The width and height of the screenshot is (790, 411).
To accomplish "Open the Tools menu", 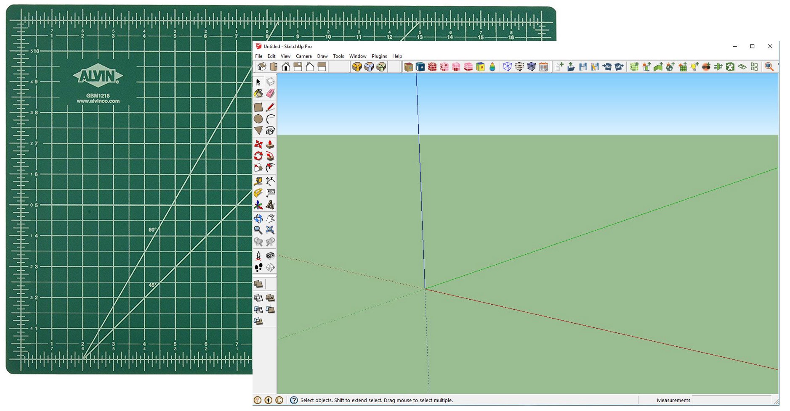I will coord(338,56).
